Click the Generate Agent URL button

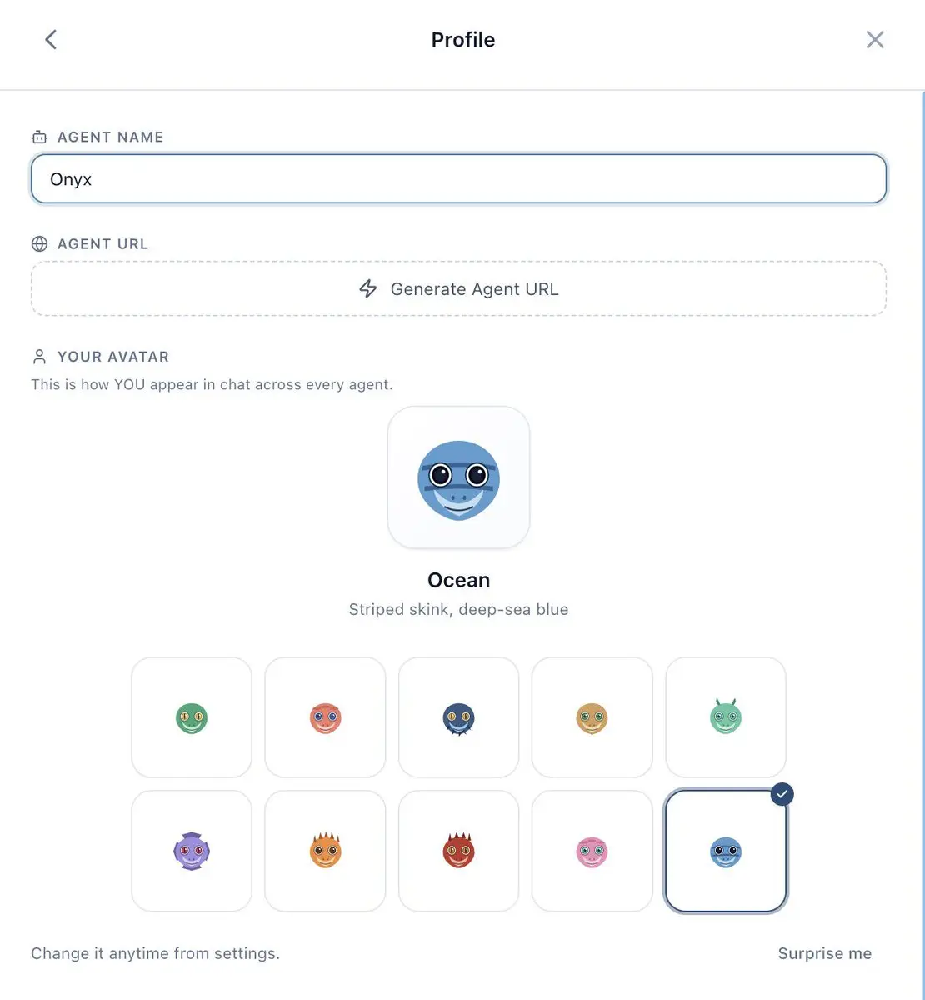458,288
